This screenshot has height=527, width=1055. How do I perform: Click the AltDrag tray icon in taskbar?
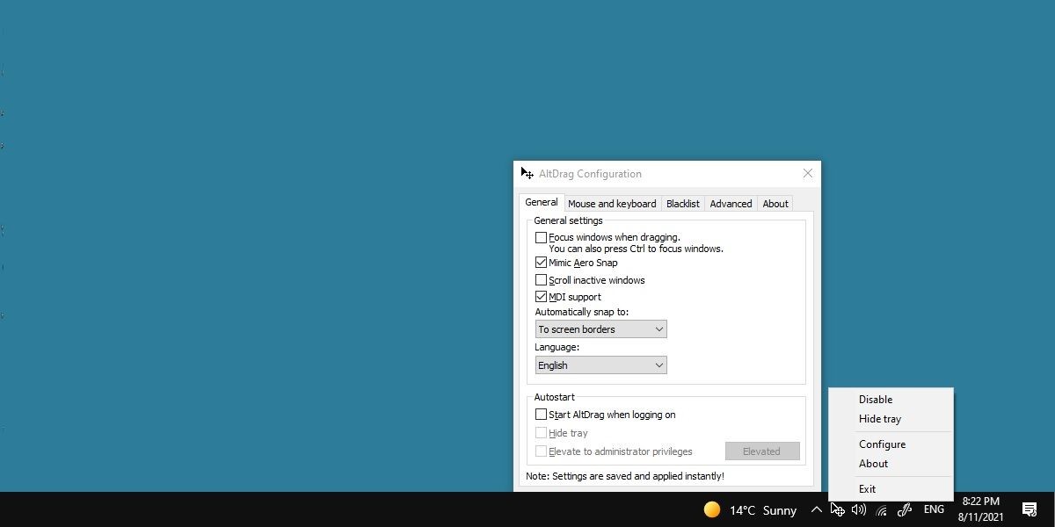838,509
